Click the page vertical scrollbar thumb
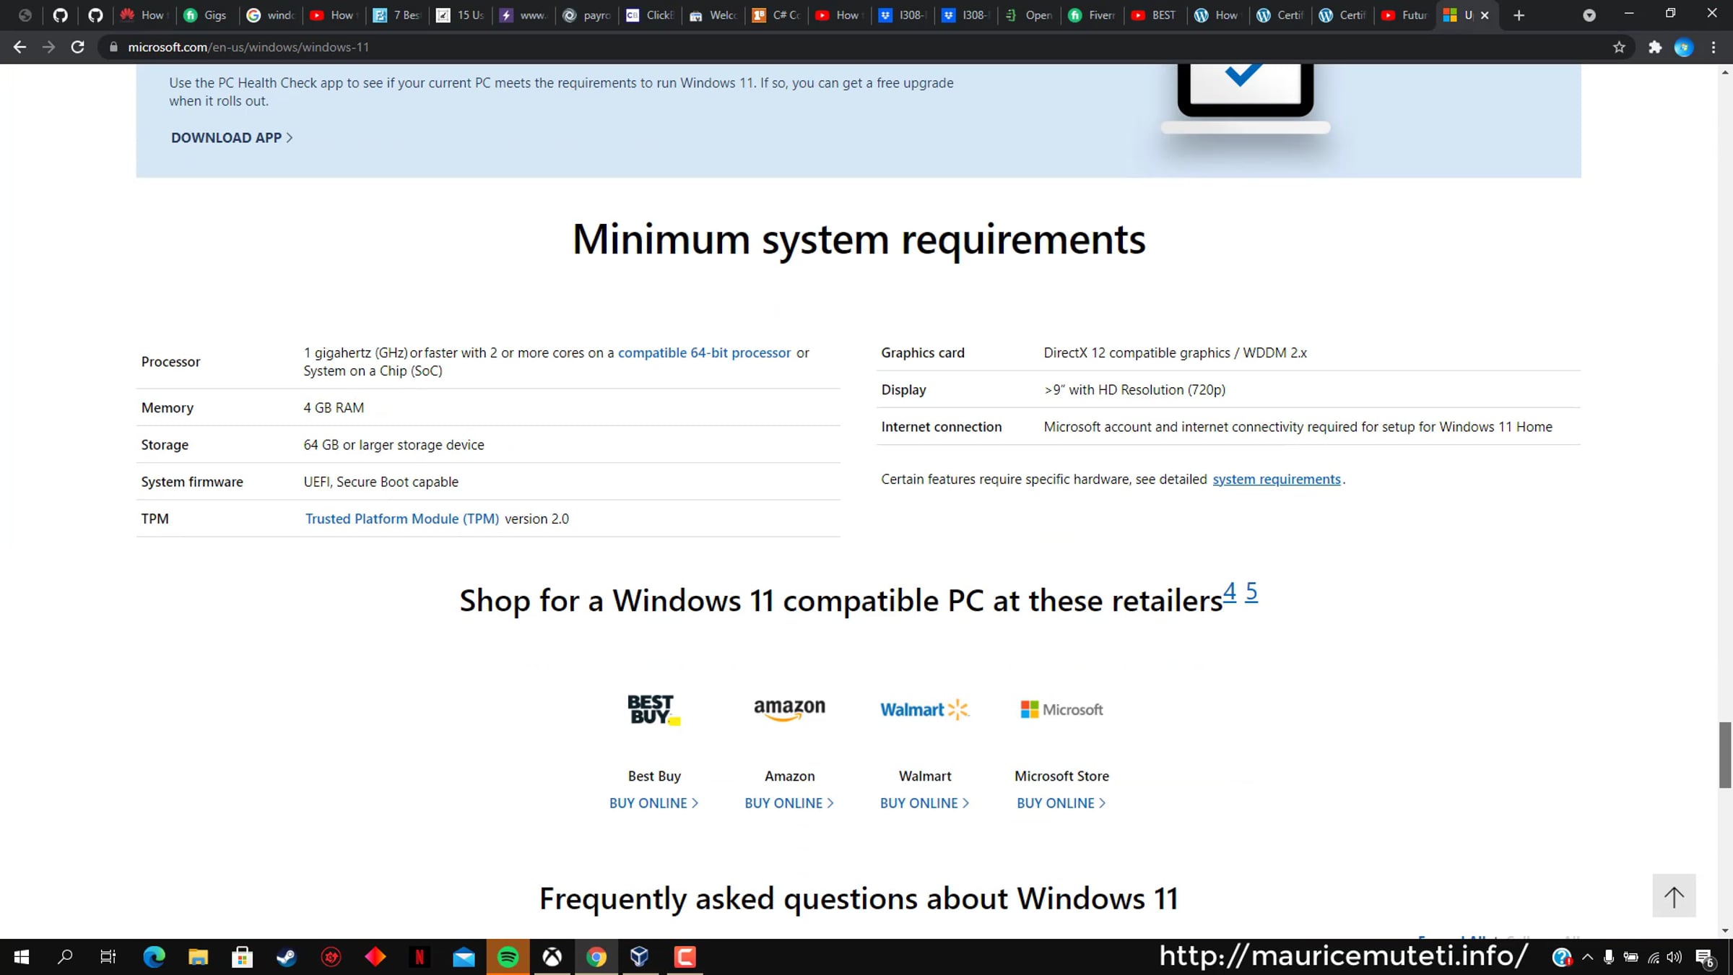This screenshot has height=975, width=1733. coord(1725,755)
